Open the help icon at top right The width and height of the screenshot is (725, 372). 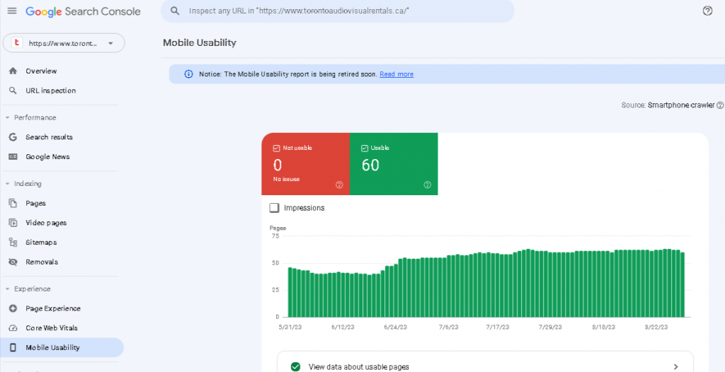pos(707,11)
